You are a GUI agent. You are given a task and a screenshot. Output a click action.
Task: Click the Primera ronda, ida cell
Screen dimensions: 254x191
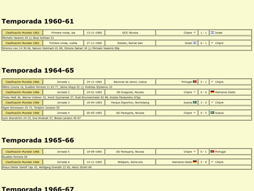coord(63,33)
